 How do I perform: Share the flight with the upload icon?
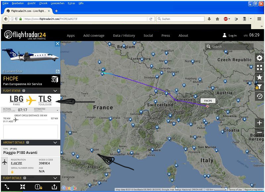coord(54,187)
